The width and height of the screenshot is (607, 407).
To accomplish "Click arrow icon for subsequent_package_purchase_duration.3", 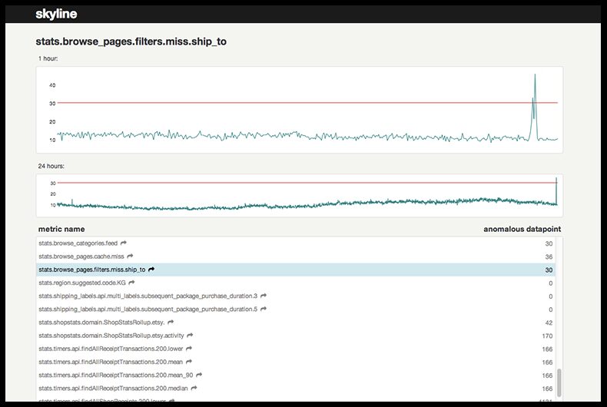I will pos(264,296).
